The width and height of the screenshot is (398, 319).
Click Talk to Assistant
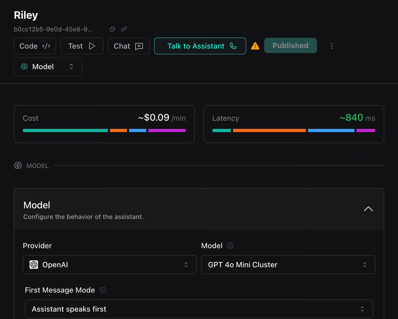point(196,46)
